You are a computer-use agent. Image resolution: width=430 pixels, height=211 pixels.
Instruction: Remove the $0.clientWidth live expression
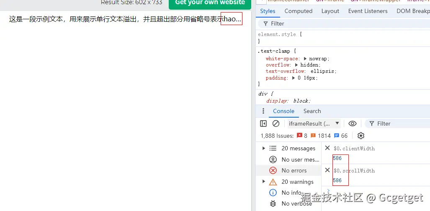pos(327,148)
